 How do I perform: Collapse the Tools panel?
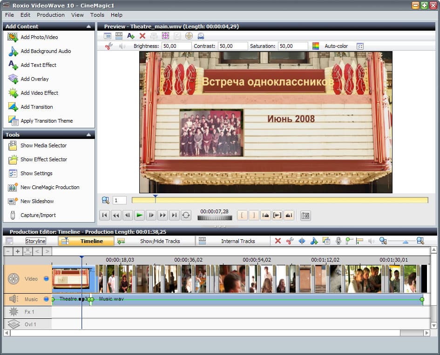88,135
